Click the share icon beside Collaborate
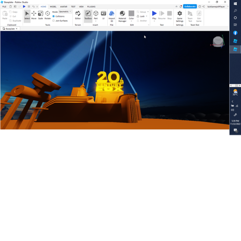This screenshot has width=241, height=241. pyautogui.click(x=203, y=7)
